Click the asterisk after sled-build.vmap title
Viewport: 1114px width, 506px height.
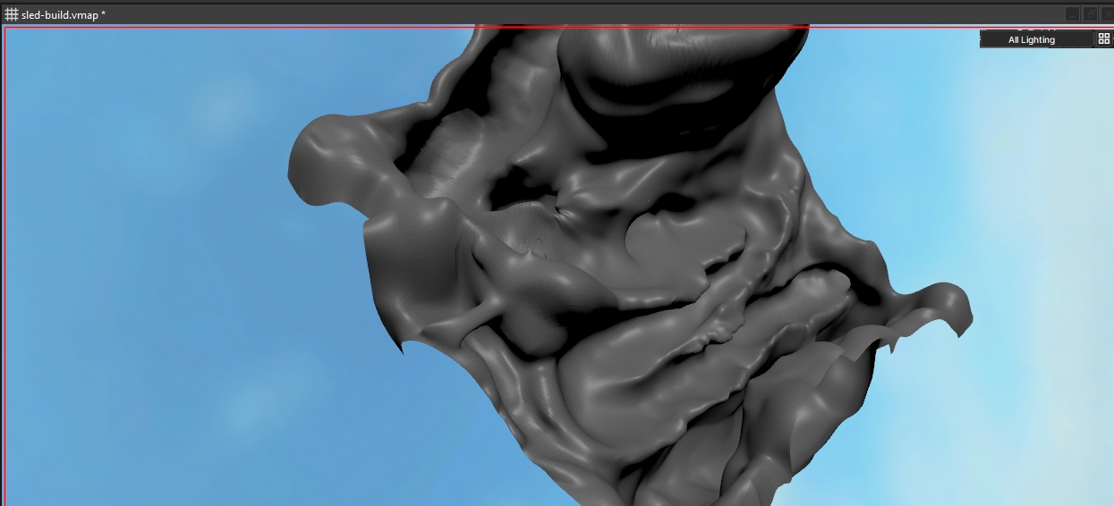tap(103, 14)
